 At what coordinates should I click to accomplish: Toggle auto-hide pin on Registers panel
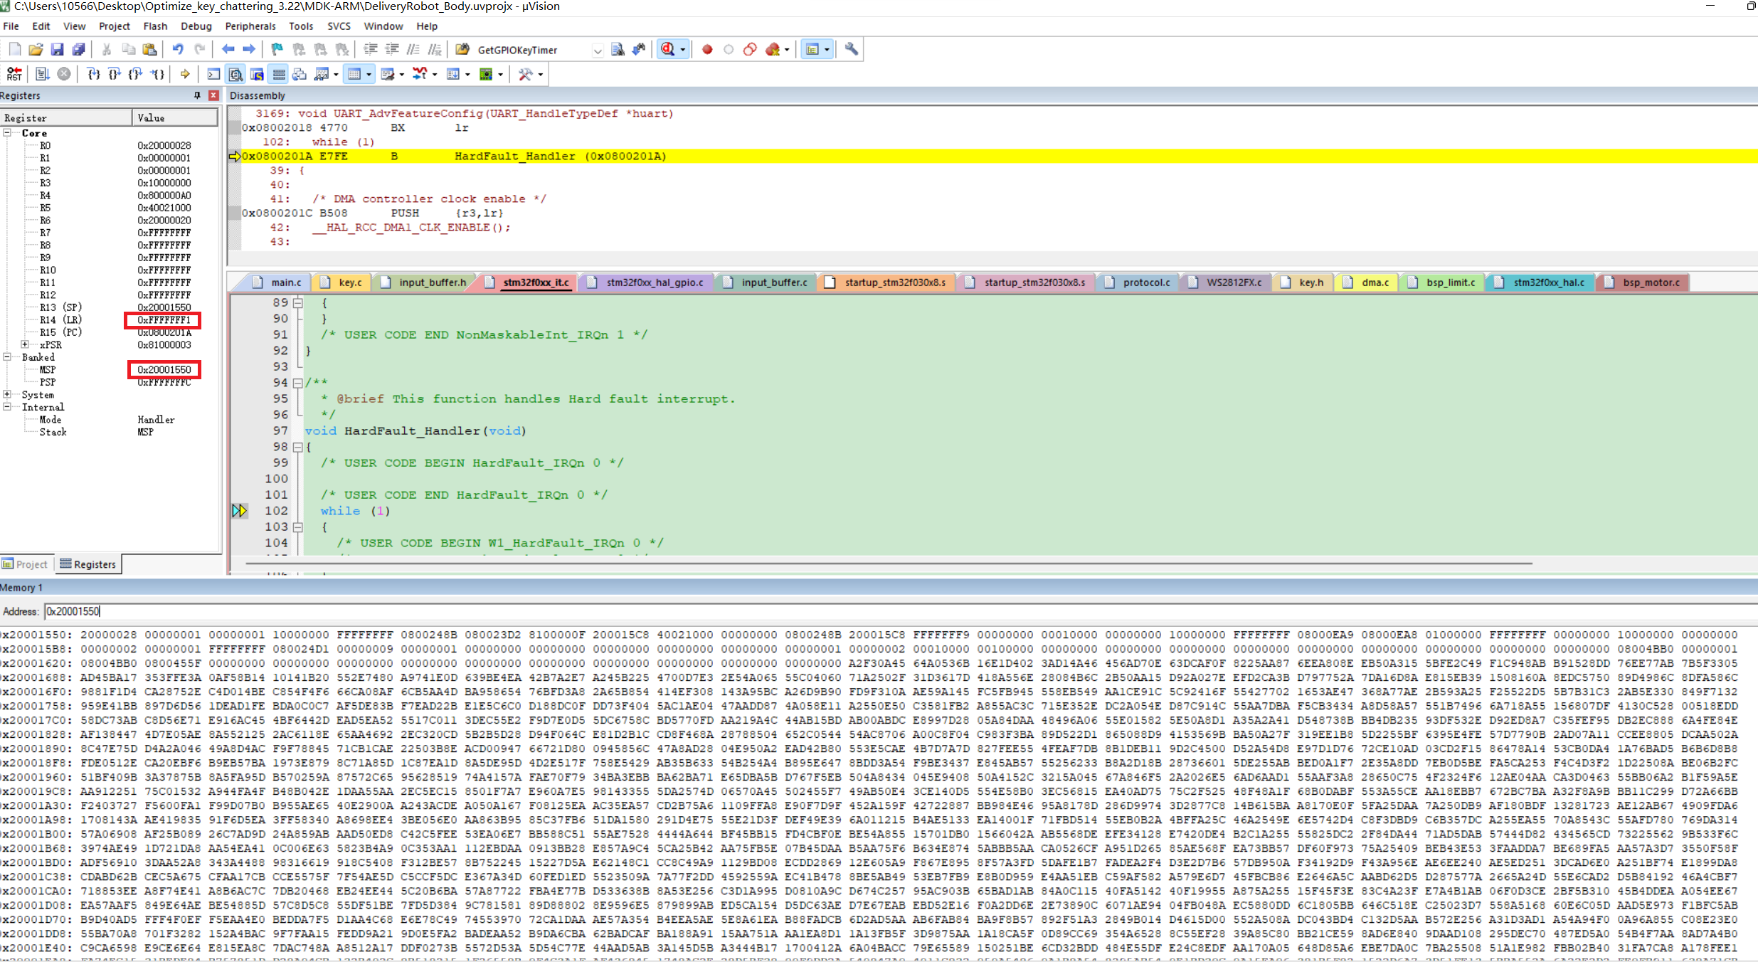(196, 95)
